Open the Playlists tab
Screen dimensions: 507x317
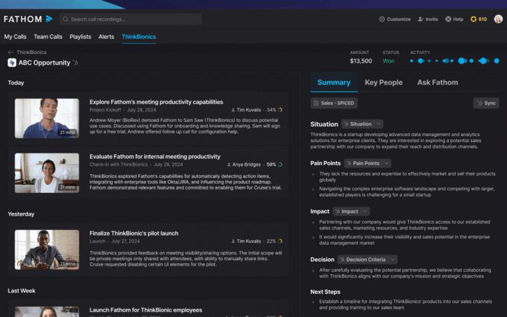tap(80, 37)
